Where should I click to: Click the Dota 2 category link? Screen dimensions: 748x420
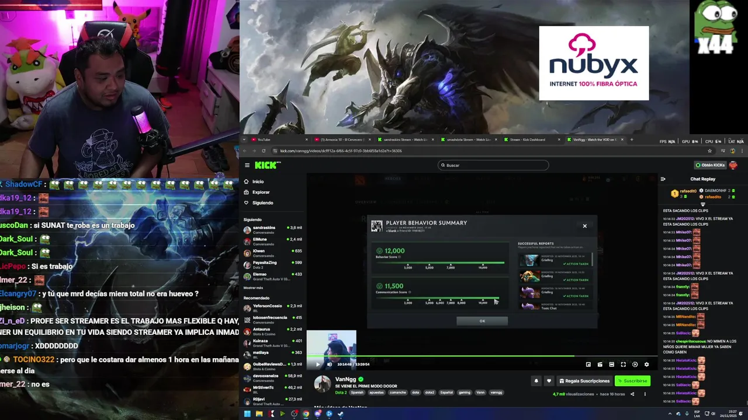(x=341, y=393)
